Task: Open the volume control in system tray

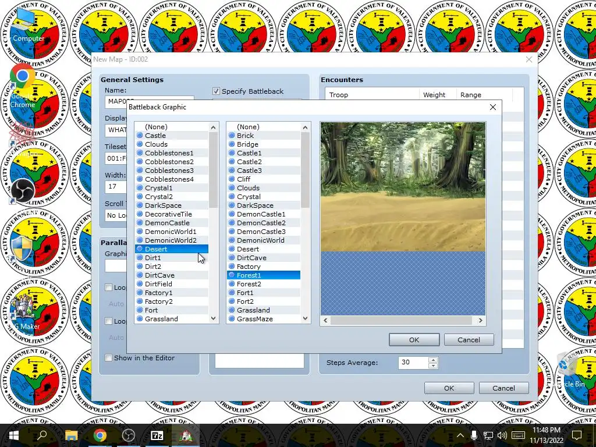Action: point(502,435)
